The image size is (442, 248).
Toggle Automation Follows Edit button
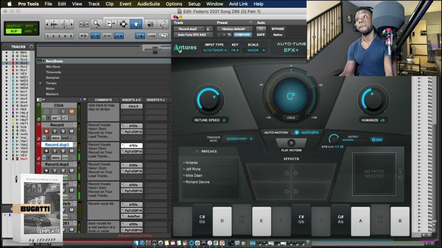[x=140, y=35]
